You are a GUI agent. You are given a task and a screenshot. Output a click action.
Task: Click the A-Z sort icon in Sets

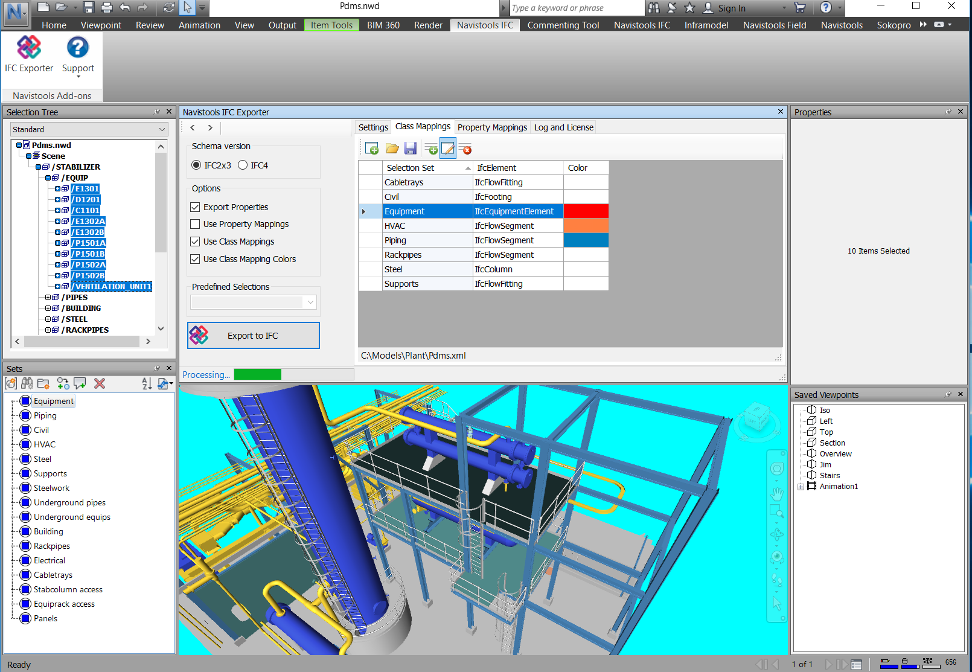[147, 383]
